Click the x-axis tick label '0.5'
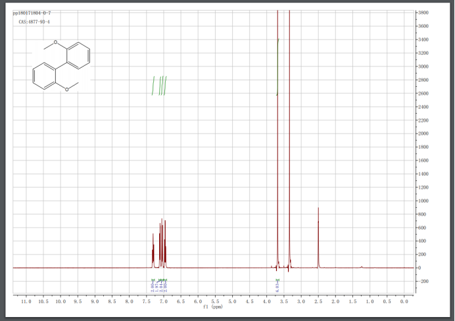Viewport: 455px width, 321px height. click(387, 301)
